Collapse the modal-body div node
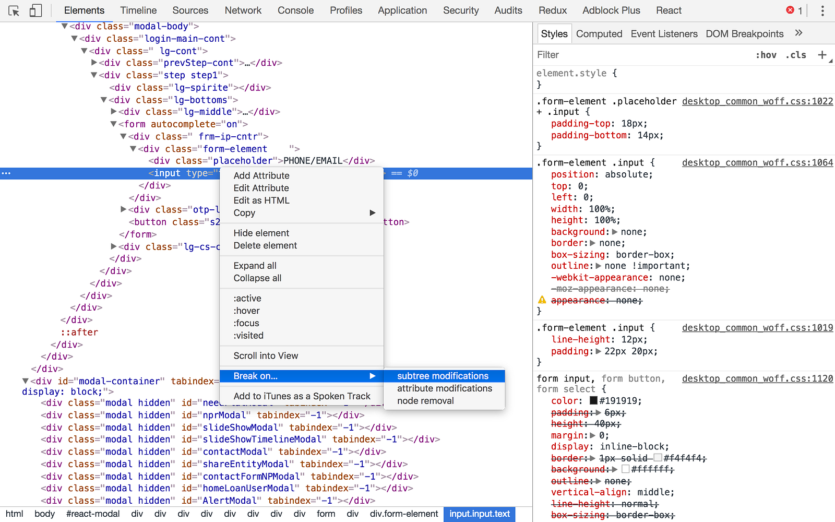This screenshot has width=835, height=522. (x=65, y=26)
